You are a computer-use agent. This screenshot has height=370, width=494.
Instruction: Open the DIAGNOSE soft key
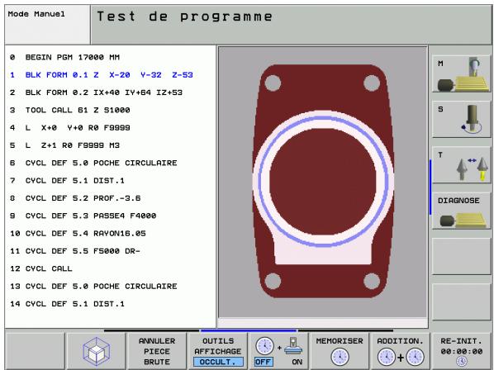[461, 211]
